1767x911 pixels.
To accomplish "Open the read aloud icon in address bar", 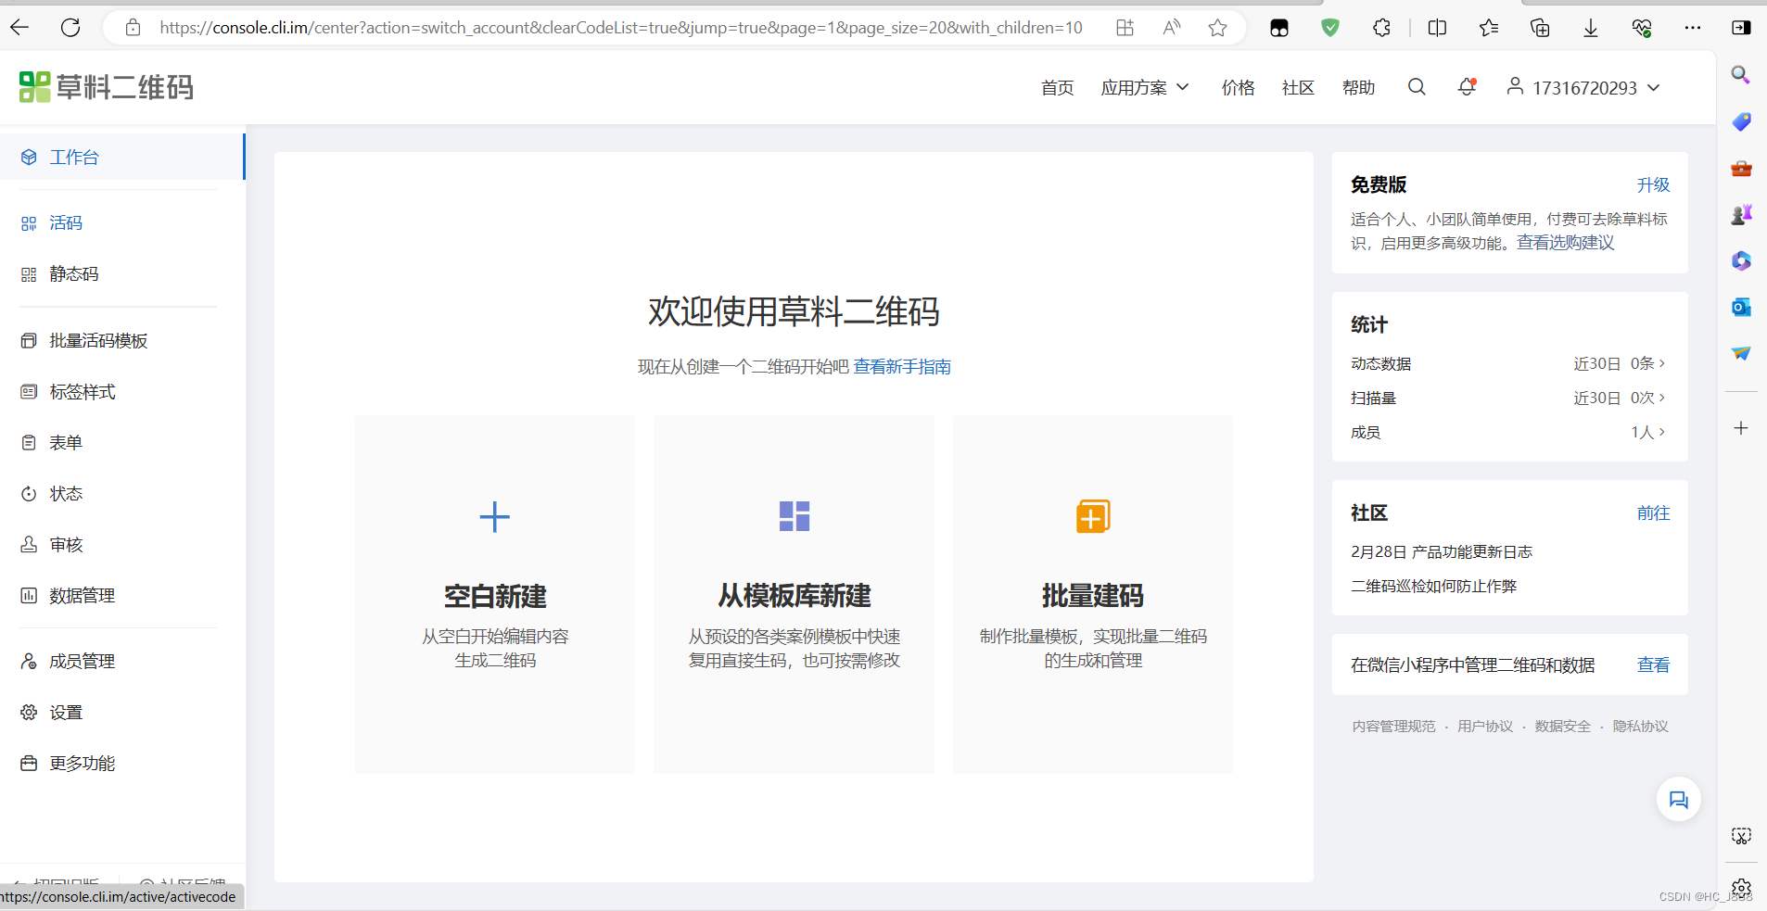I will 1172,28.
